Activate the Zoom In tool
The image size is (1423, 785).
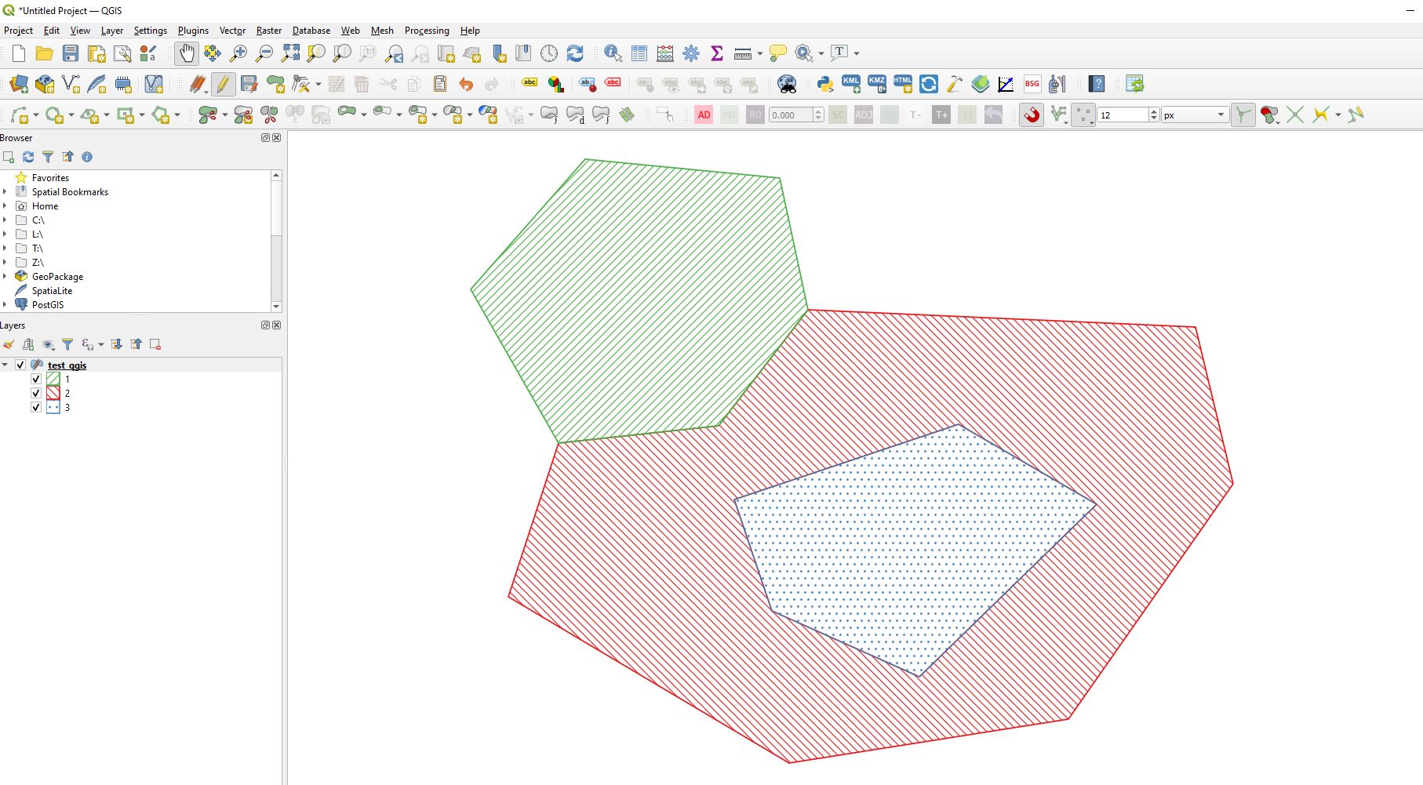(x=239, y=53)
